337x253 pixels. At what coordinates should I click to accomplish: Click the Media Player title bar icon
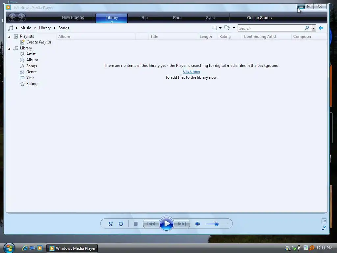[x=8, y=7]
